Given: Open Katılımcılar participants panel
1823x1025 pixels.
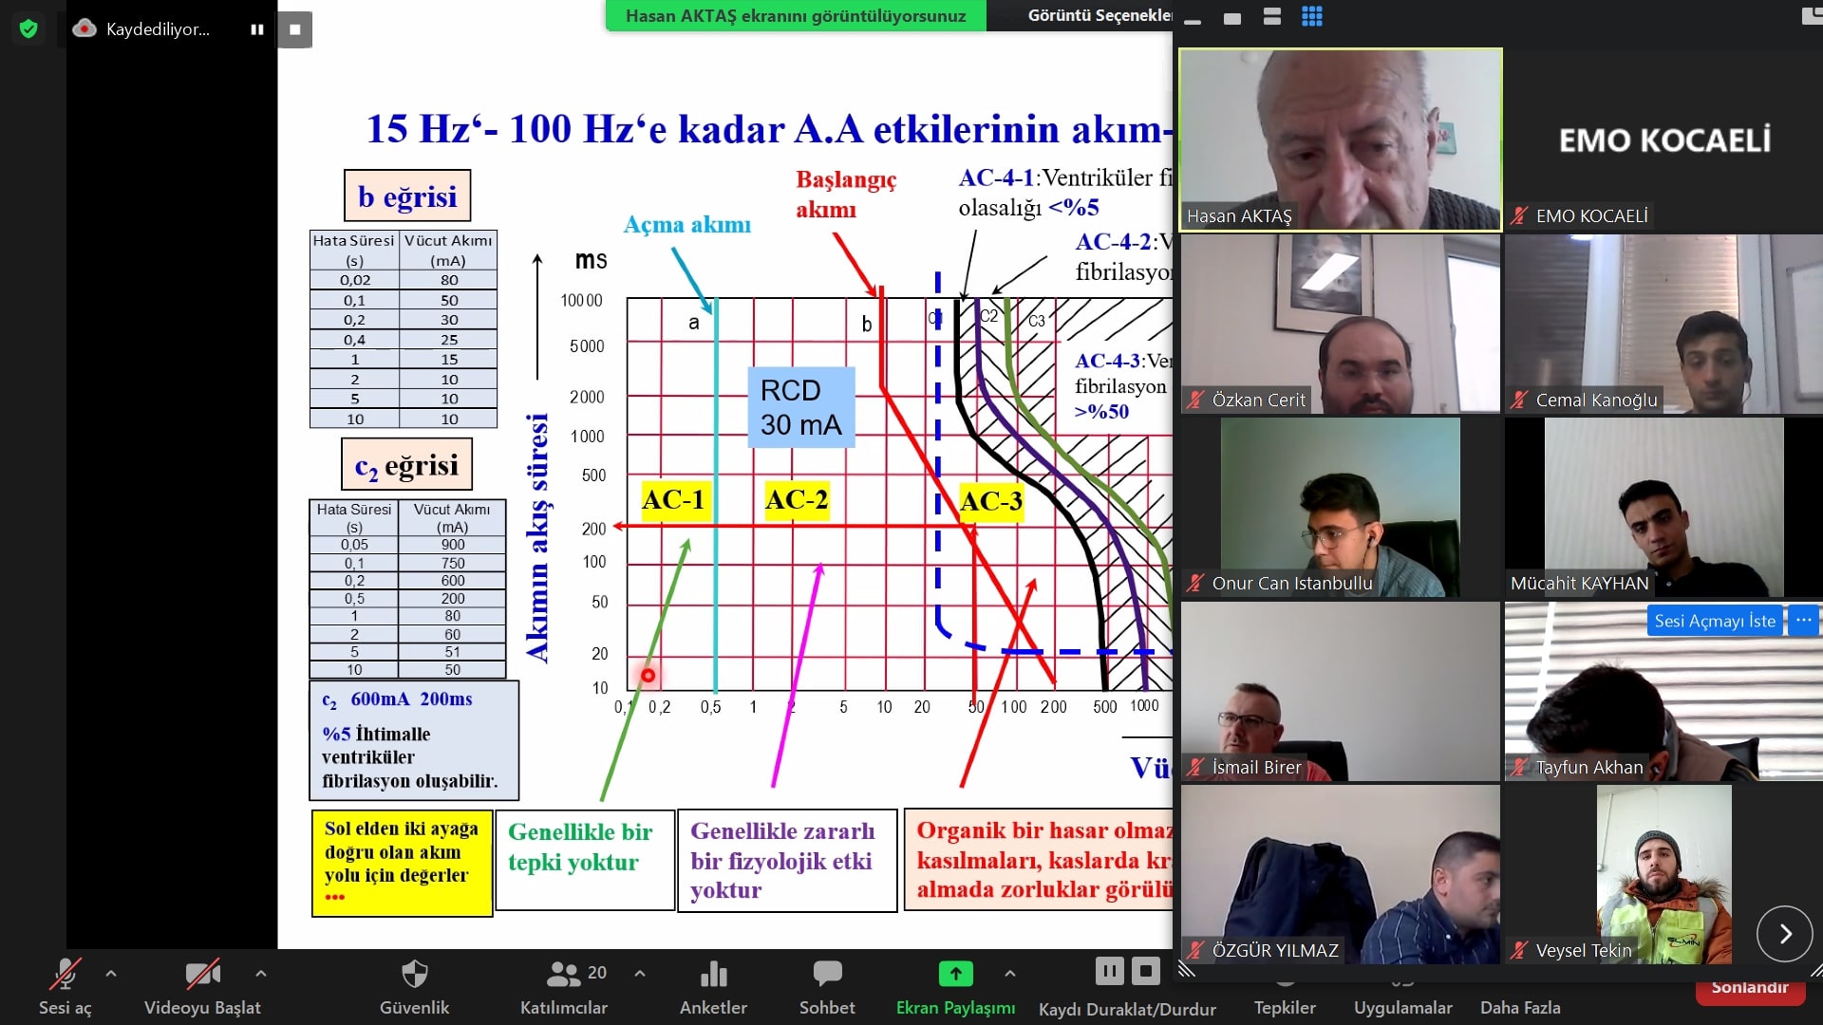Looking at the screenshot, I should coord(564,987).
